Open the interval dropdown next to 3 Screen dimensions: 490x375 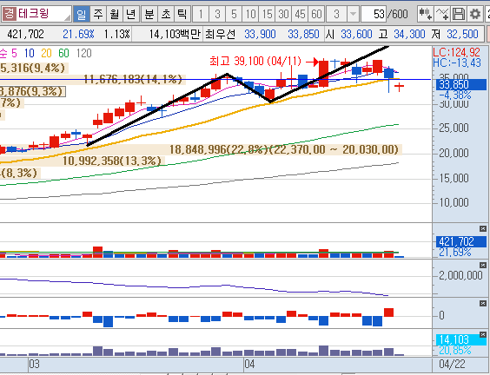tap(353, 14)
